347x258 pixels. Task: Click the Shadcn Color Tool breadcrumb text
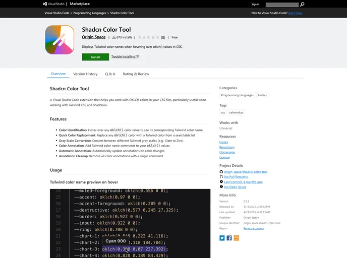tap(122, 13)
